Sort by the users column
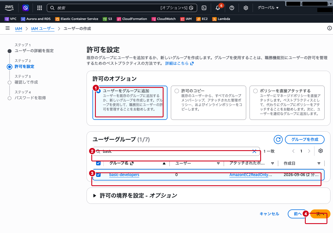Image resolution: width=333 pixels, height=233 pixels. pyautogui.click(x=218, y=163)
